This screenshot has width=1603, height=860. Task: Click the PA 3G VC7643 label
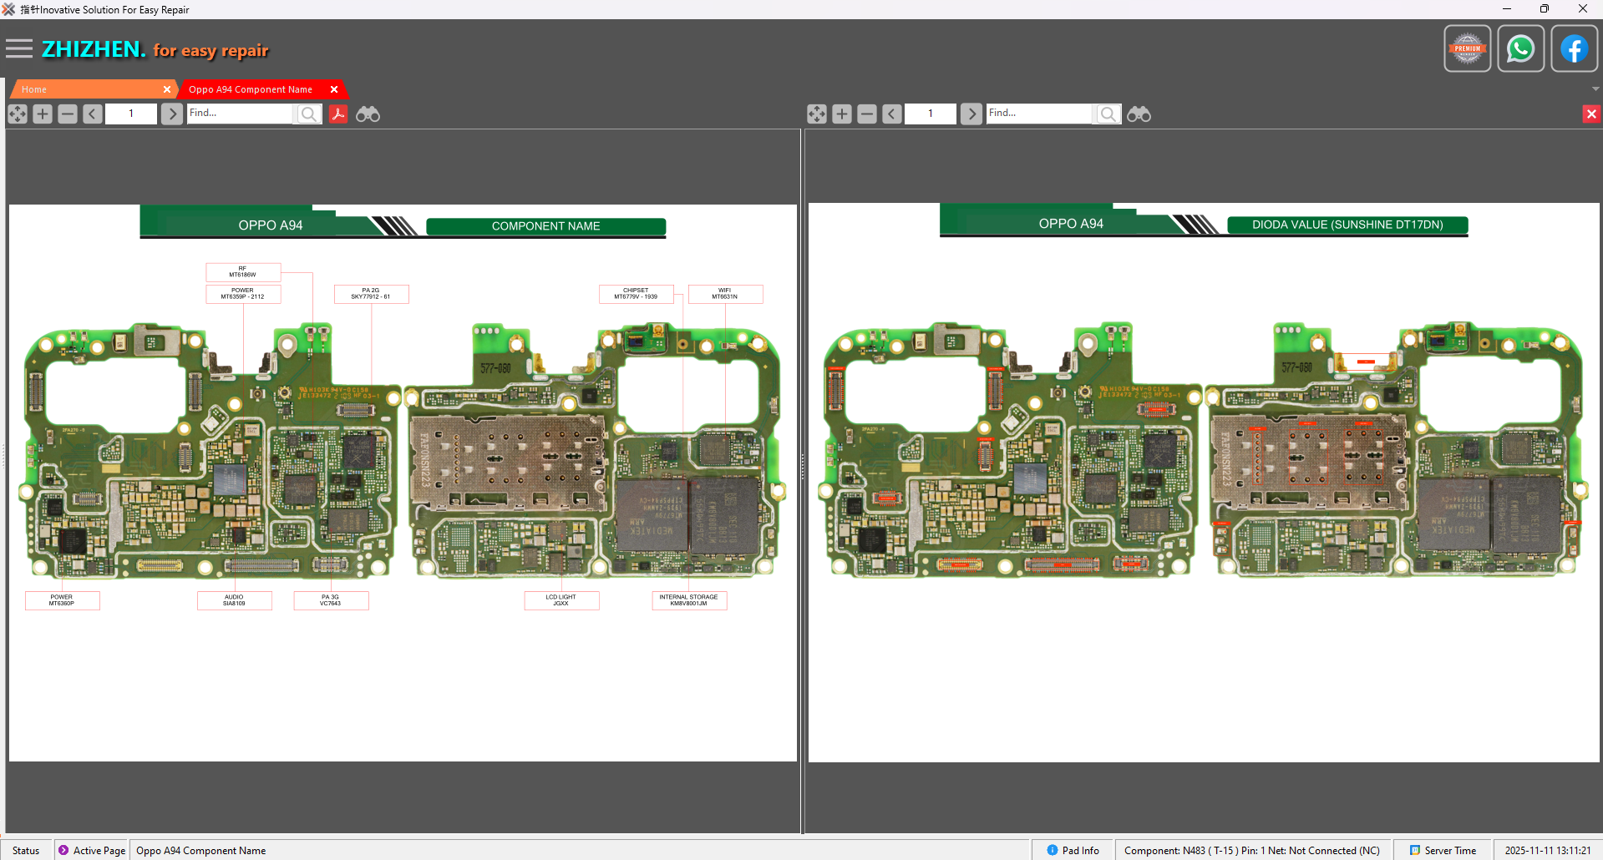[x=331, y=600]
